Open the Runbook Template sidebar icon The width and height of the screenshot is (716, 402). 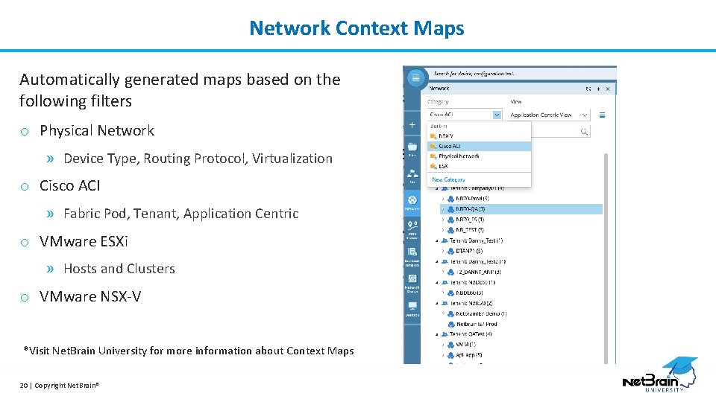(x=412, y=252)
